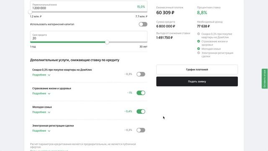Screen dimensions: 268x151
Task: Turn off life and health insurance switch
Action: [x=141, y=93]
